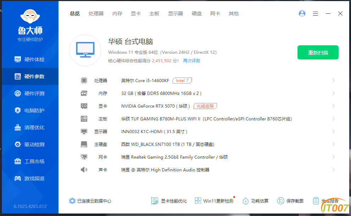
Task: Click the 重新扫描 button
Action: tap(318, 52)
